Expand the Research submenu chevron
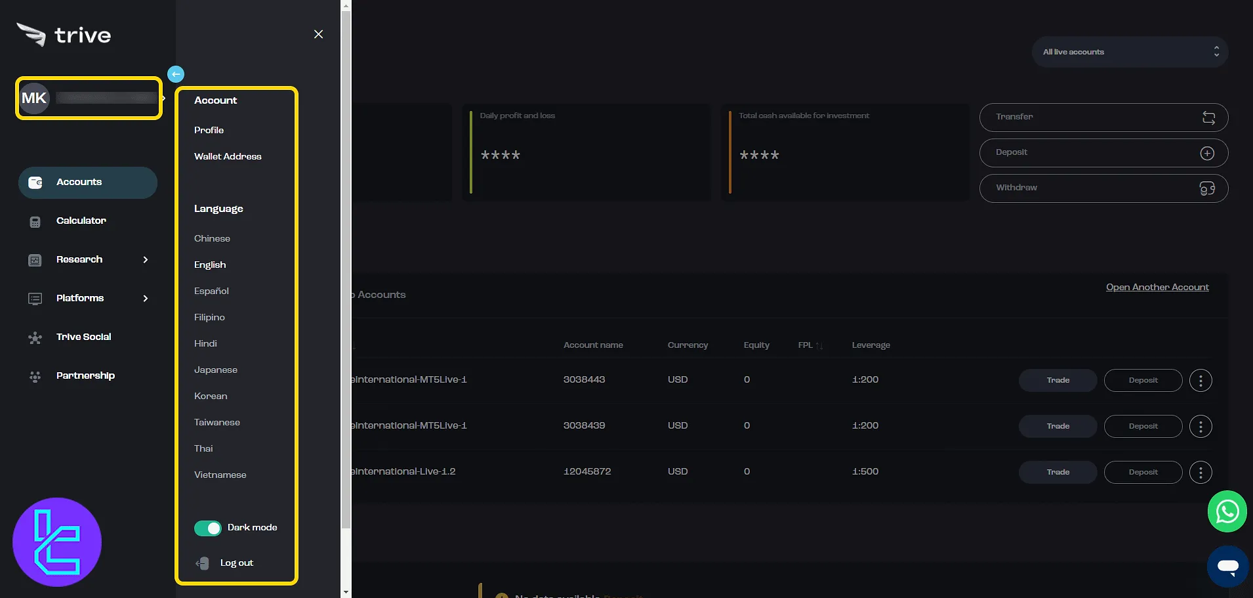The width and height of the screenshot is (1253, 598). (x=146, y=259)
